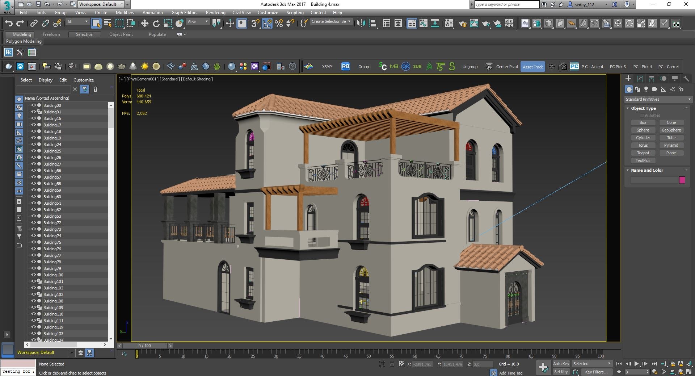The width and height of the screenshot is (695, 376).
Task: Click the pink object color swatch
Action: (x=682, y=180)
